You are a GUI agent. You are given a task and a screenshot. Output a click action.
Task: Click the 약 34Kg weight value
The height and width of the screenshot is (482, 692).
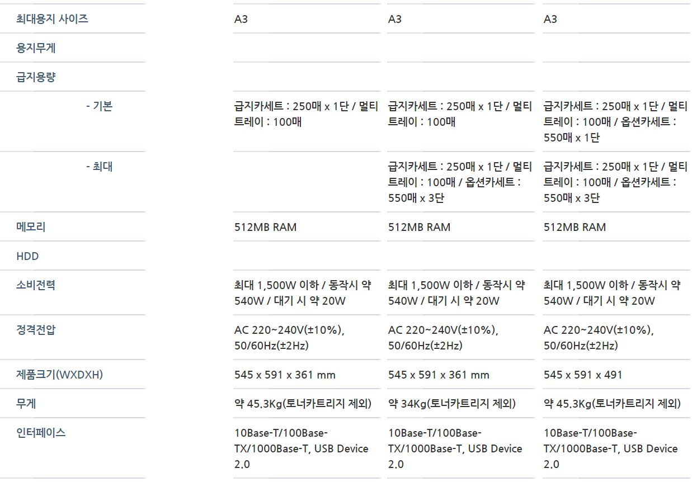tap(451, 404)
